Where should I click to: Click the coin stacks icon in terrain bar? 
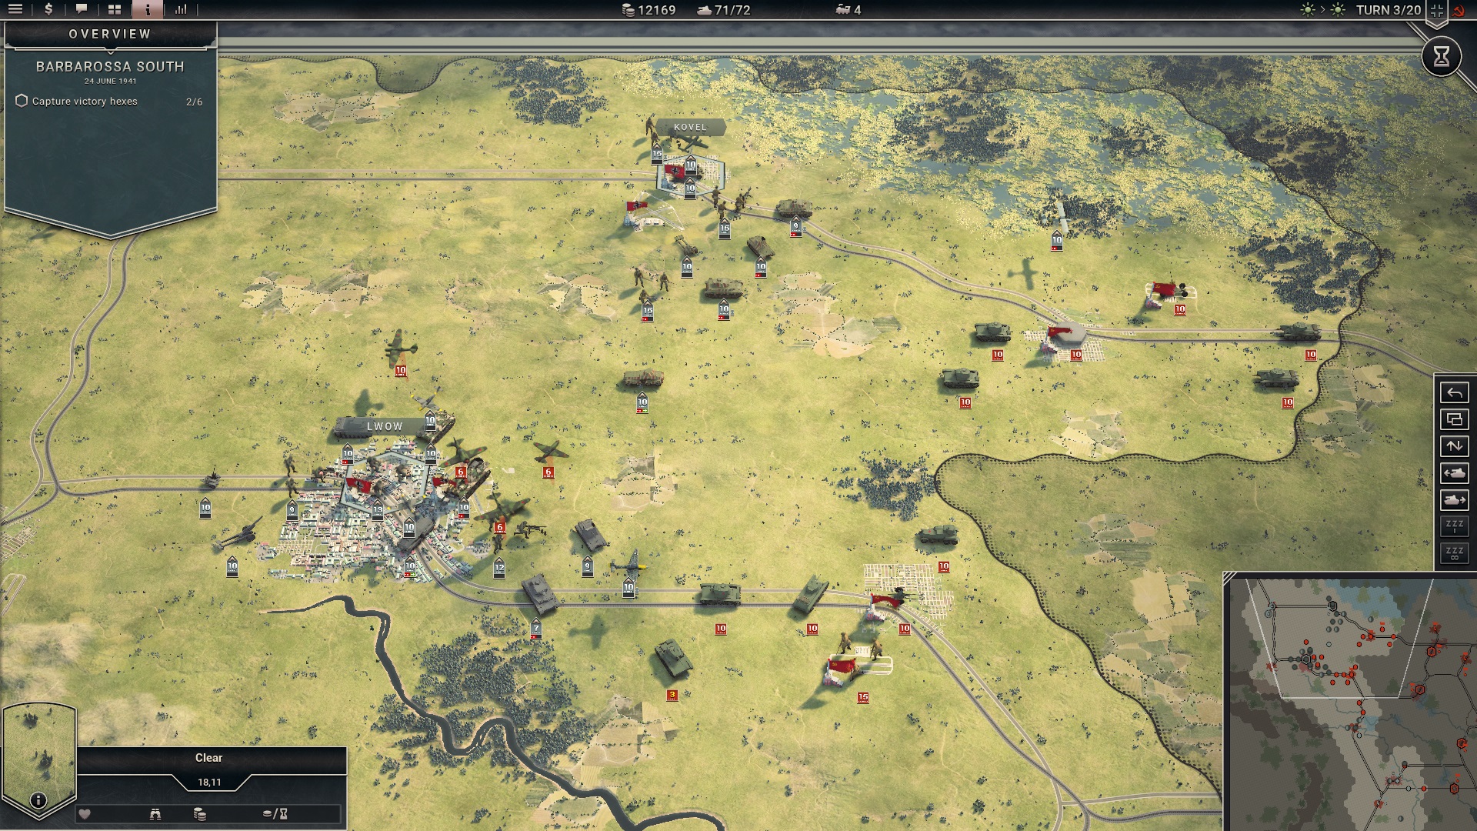click(x=200, y=814)
